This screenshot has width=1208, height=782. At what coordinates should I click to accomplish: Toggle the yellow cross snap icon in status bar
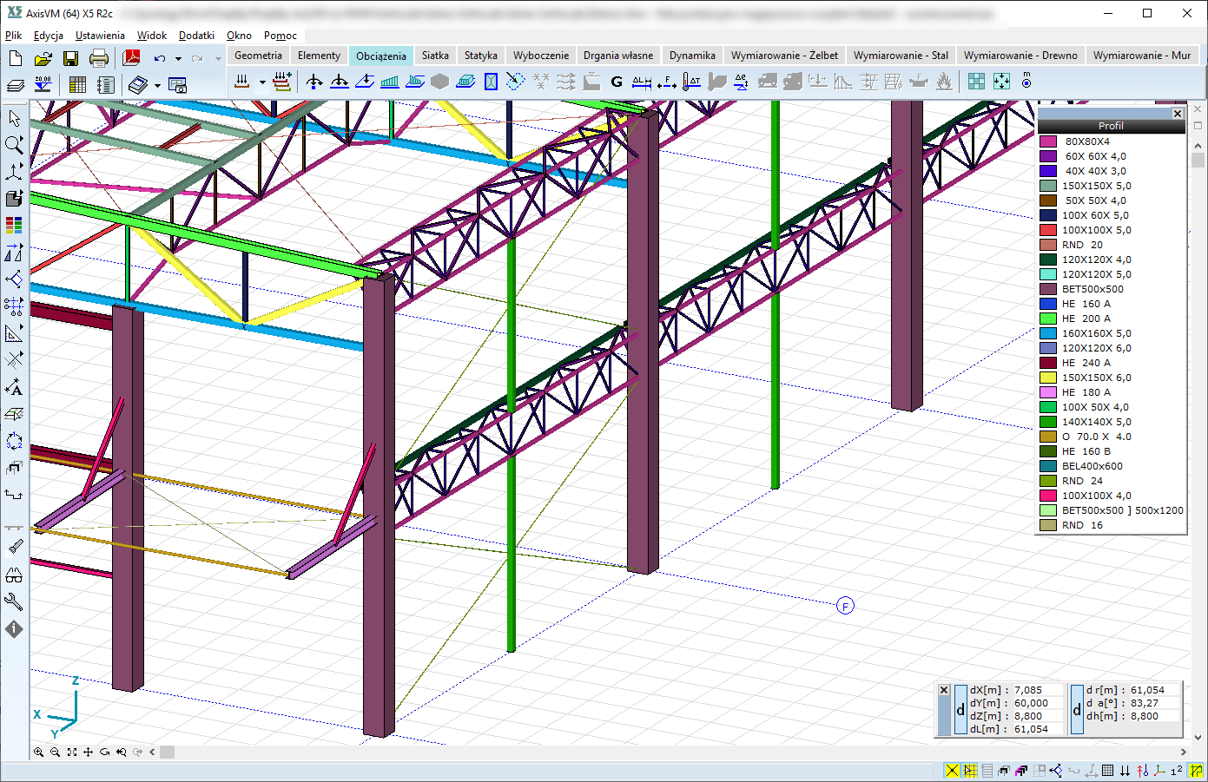pyautogui.click(x=952, y=770)
